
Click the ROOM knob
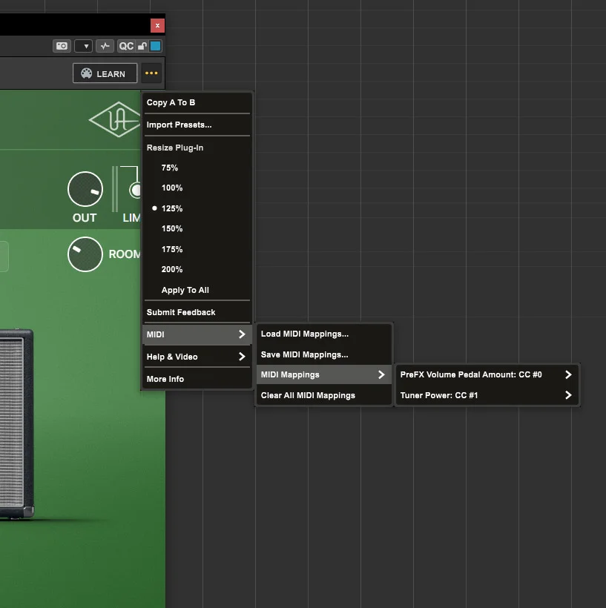pyautogui.click(x=85, y=254)
